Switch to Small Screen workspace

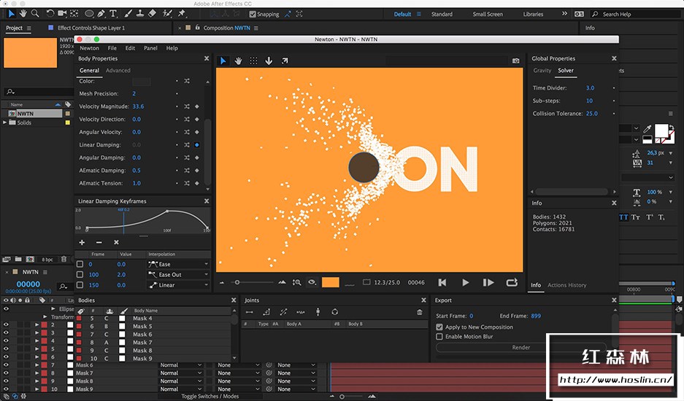click(488, 14)
